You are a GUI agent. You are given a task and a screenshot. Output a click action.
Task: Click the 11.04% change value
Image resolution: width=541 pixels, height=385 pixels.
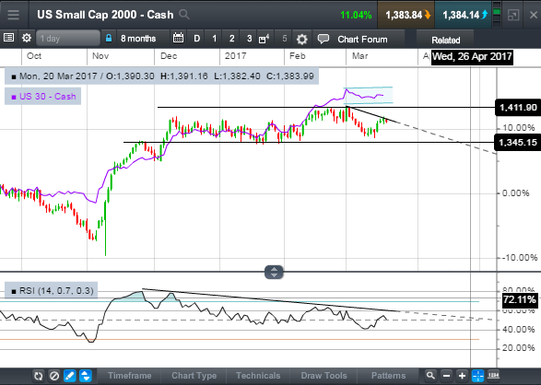tap(356, 15)
